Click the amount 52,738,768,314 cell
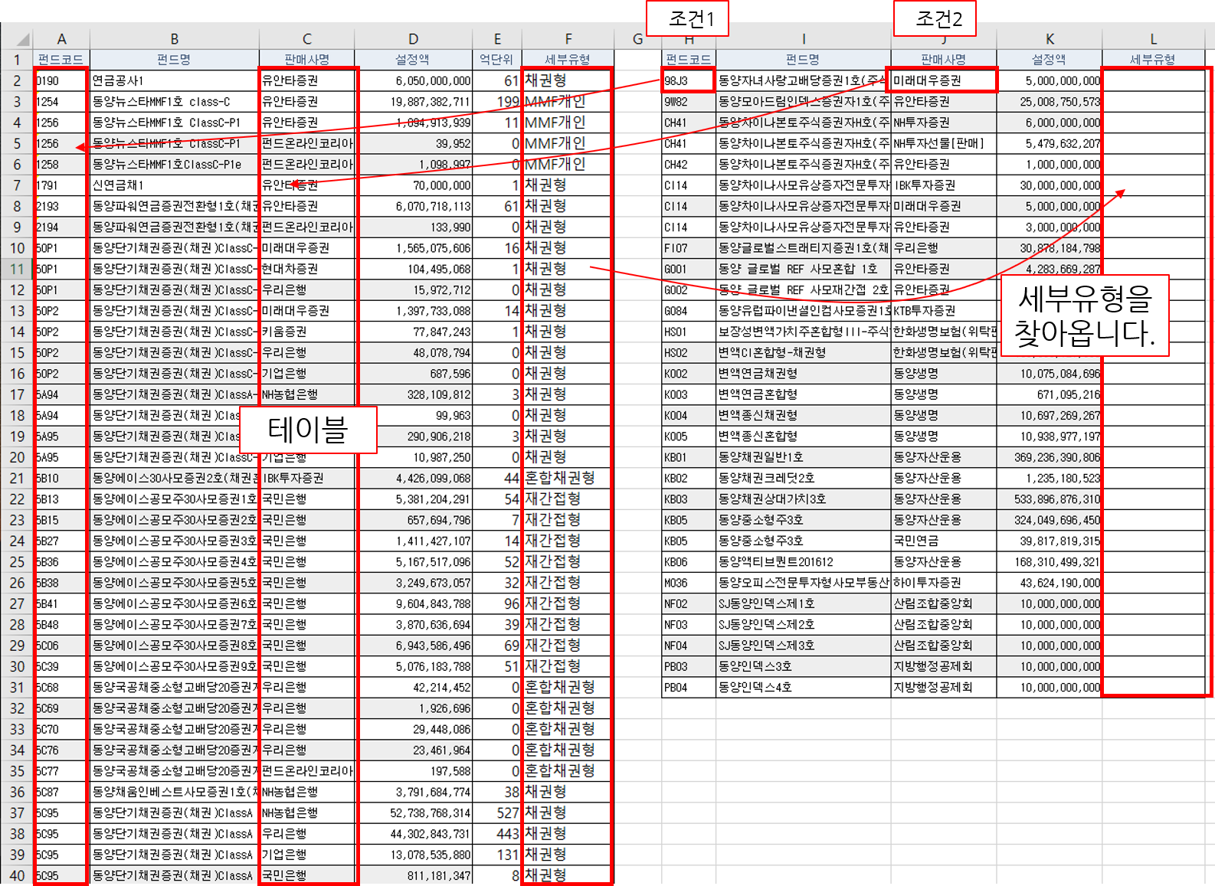 [413, 813]
